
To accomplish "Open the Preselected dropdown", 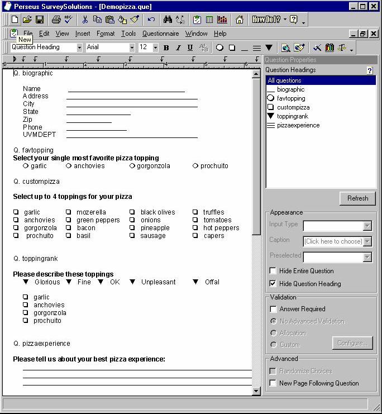I will (x=367, y=257).
